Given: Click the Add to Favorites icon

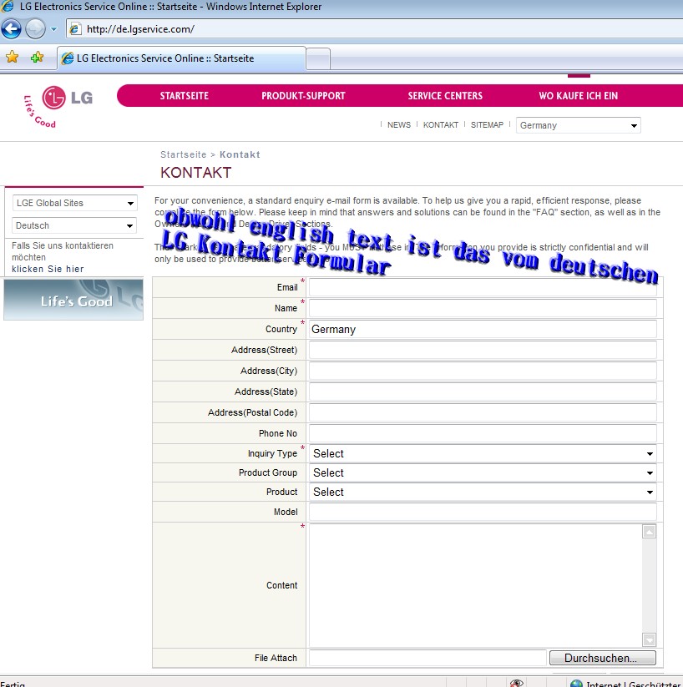Looking at the screenshot, I should pyautogui.click(x=37, y=58).
